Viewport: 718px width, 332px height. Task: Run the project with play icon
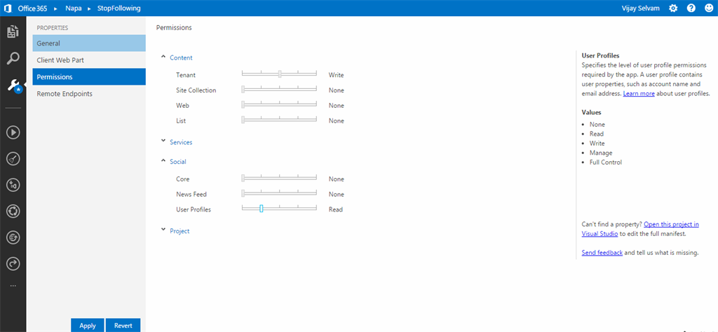tap(13, 132)
